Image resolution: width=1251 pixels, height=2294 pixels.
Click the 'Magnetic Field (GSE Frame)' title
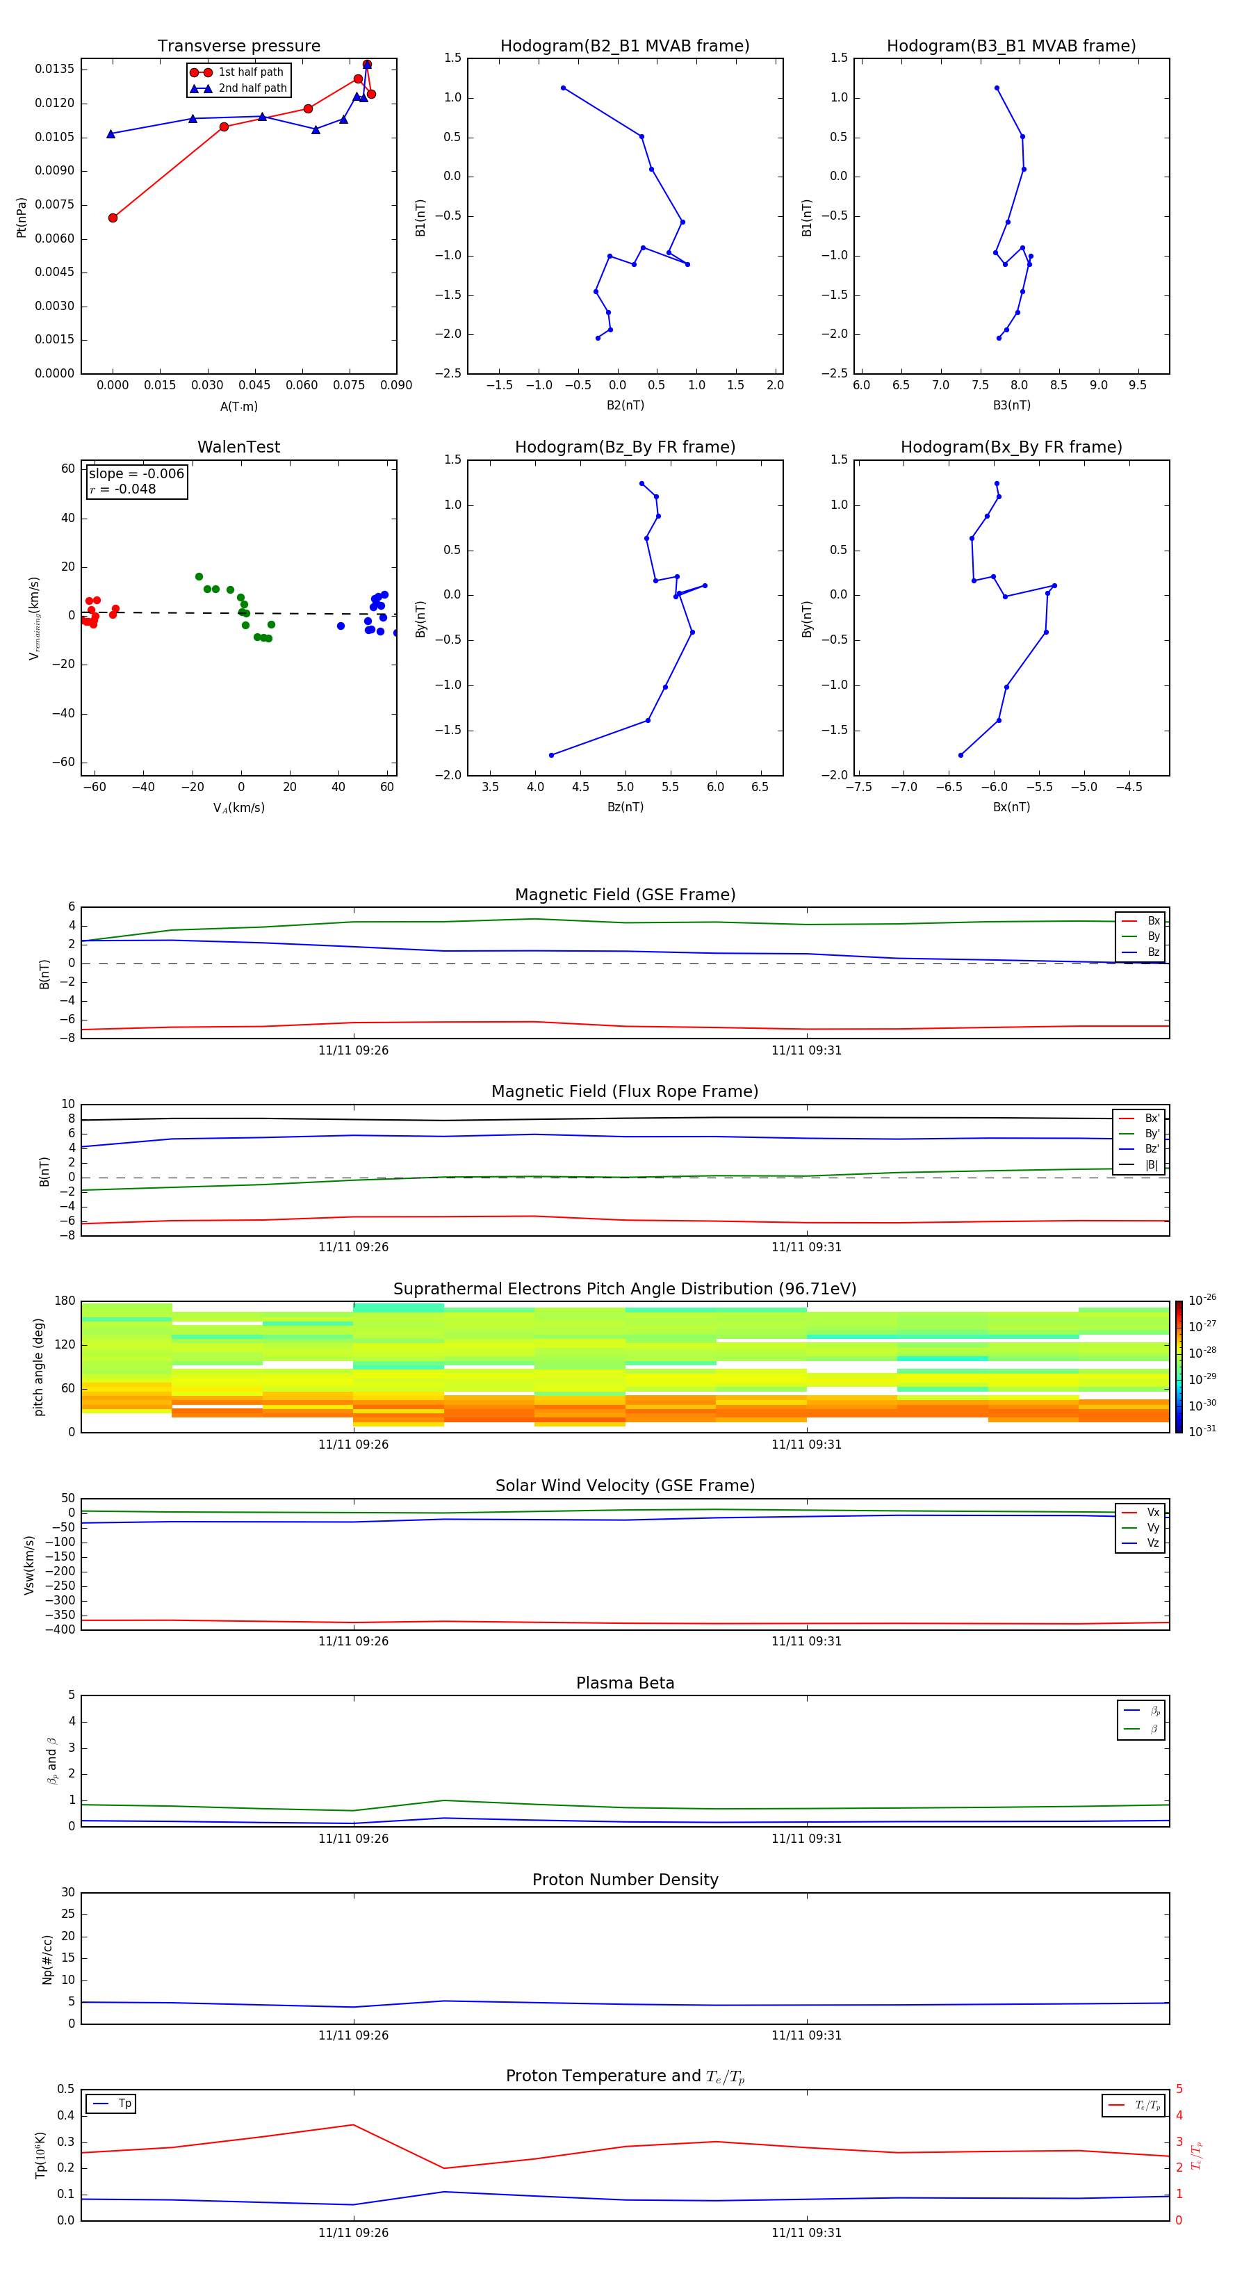coord(625,895)
